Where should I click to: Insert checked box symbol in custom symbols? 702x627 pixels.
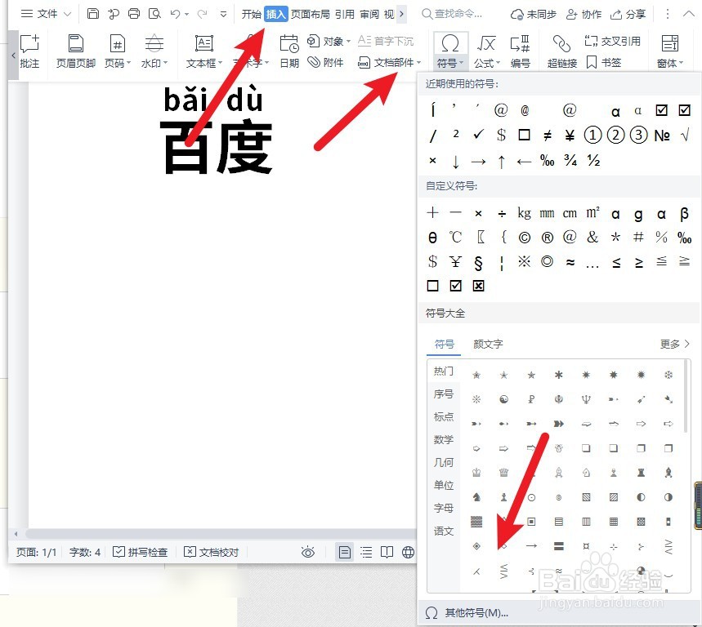tap(455, 285)
